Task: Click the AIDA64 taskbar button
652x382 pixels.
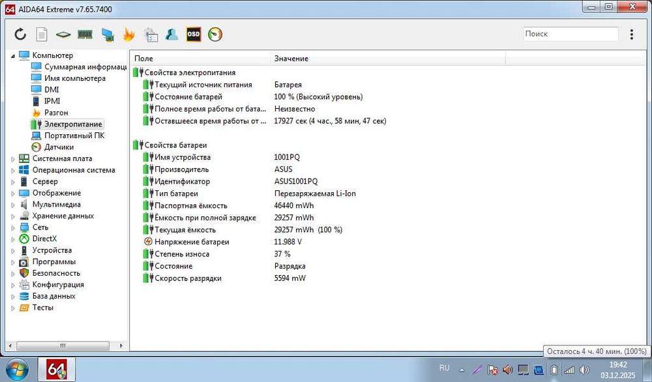Action: 56,370
